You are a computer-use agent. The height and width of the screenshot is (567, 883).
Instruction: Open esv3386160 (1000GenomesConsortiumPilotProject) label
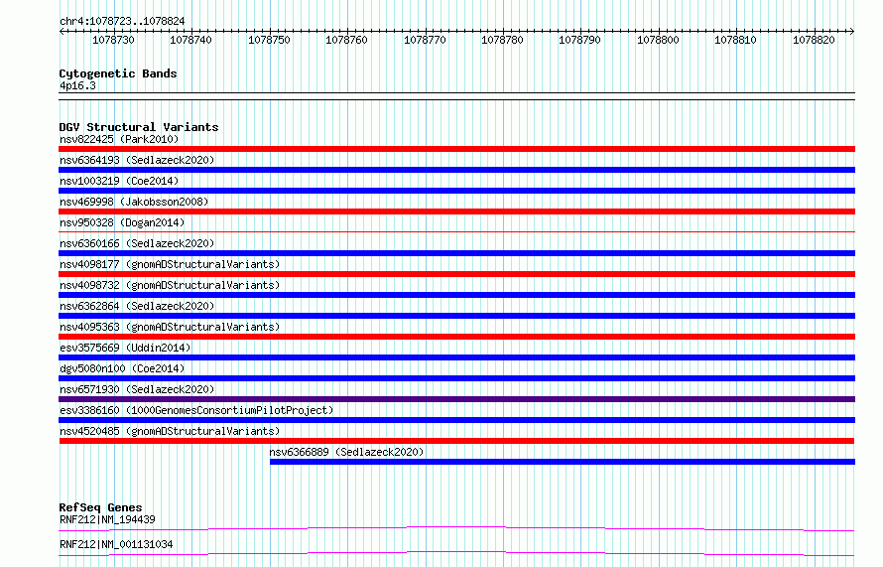pos(196,410)
